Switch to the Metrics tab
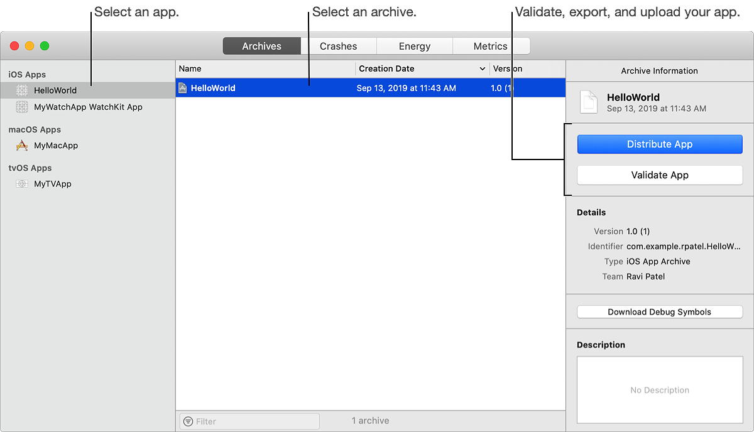This screenshot has width=754, height=432. [x=491, y=46]
